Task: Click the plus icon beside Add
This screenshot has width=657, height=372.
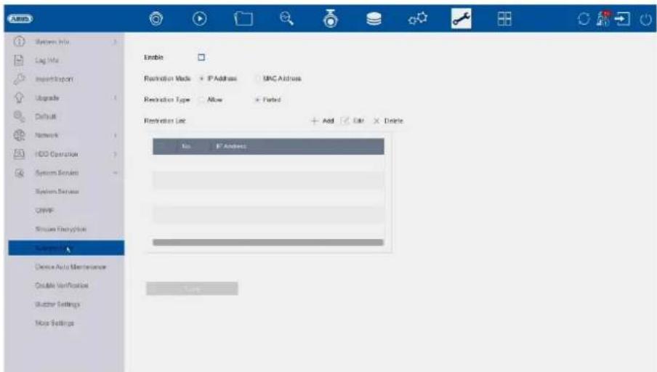Action: coord(315,121)
